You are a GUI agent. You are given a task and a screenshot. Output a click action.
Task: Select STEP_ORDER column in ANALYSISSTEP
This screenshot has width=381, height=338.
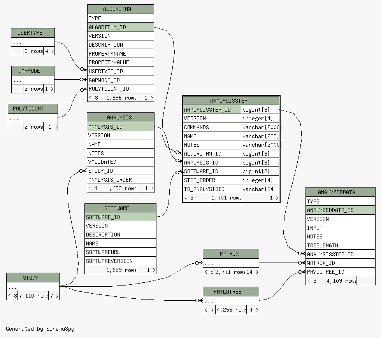tap(212, 180)
